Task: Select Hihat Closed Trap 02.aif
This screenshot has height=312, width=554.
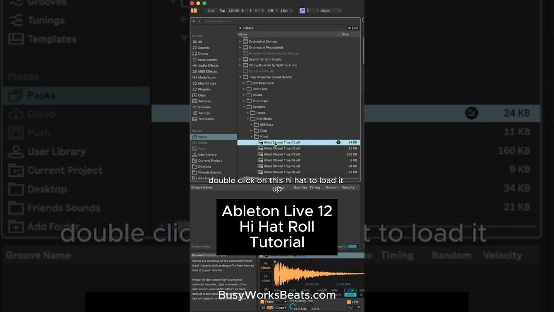Action: (x=299, y=148)
